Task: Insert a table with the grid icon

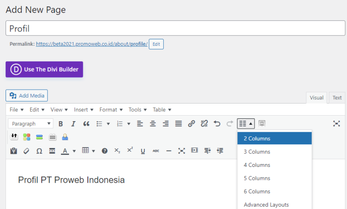Action: click(x=86, y=150)
